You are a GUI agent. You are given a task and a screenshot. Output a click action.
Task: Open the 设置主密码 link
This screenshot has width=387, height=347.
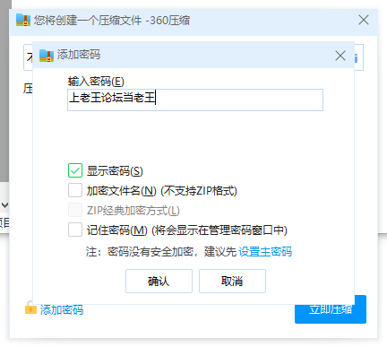pyautogui.click(x=265, y=252)
